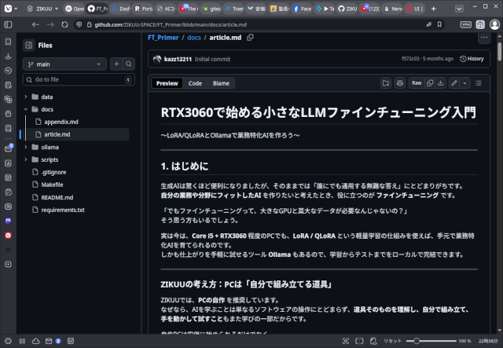Image resolution: width=503 pixels, height=348 pixels.
Task: Open the Raw file view
Action: [x=417, y=82]
